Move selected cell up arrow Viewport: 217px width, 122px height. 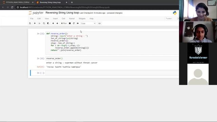coord(53,23)
